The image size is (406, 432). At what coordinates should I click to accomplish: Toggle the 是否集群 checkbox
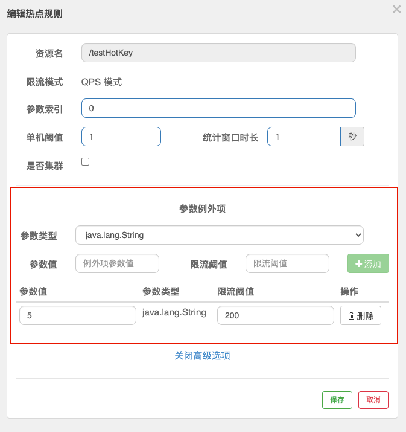click(x=85, y=162)
